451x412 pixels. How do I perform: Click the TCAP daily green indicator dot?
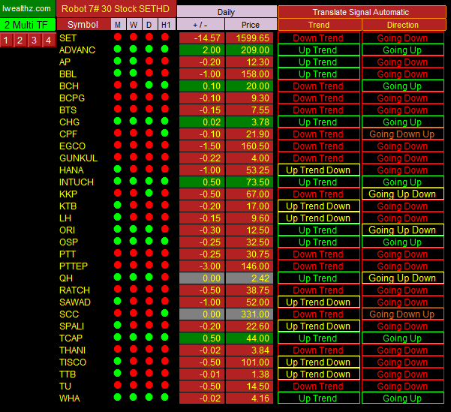[x=149, y=337]
